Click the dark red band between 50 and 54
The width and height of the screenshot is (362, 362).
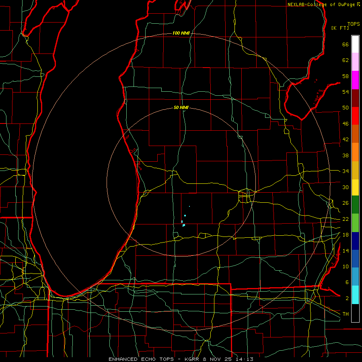(x=355, y=98)
